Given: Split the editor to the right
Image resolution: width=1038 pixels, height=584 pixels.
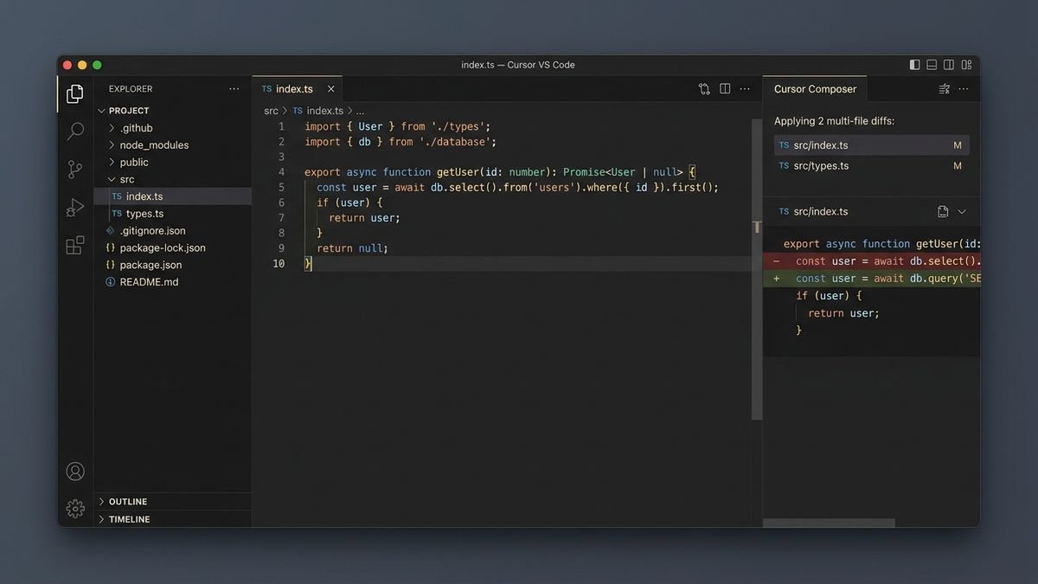Looking at the screenshot, I should coord(725,89).
